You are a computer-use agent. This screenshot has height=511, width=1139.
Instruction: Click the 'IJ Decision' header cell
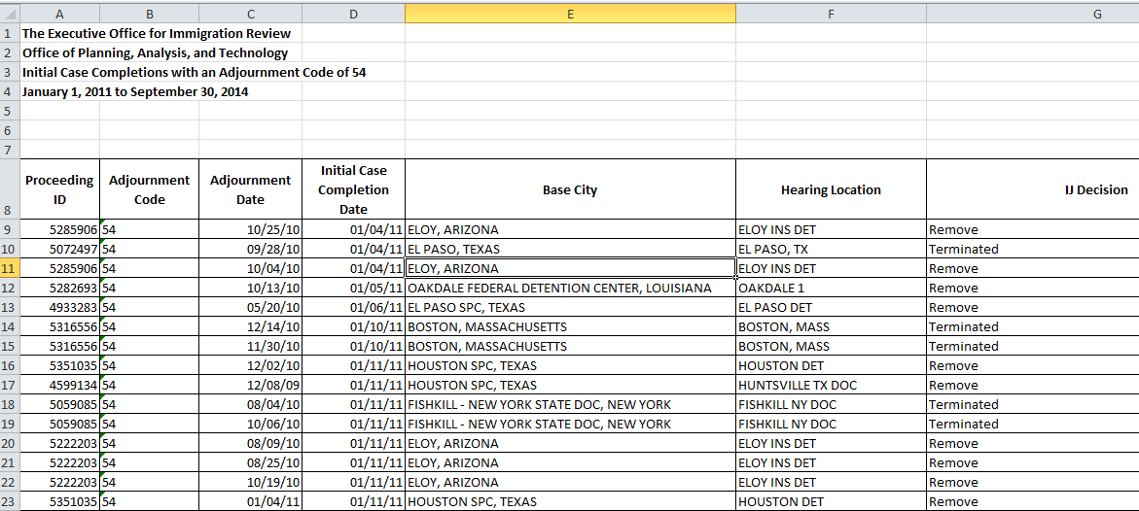(x=1032, y=189)
